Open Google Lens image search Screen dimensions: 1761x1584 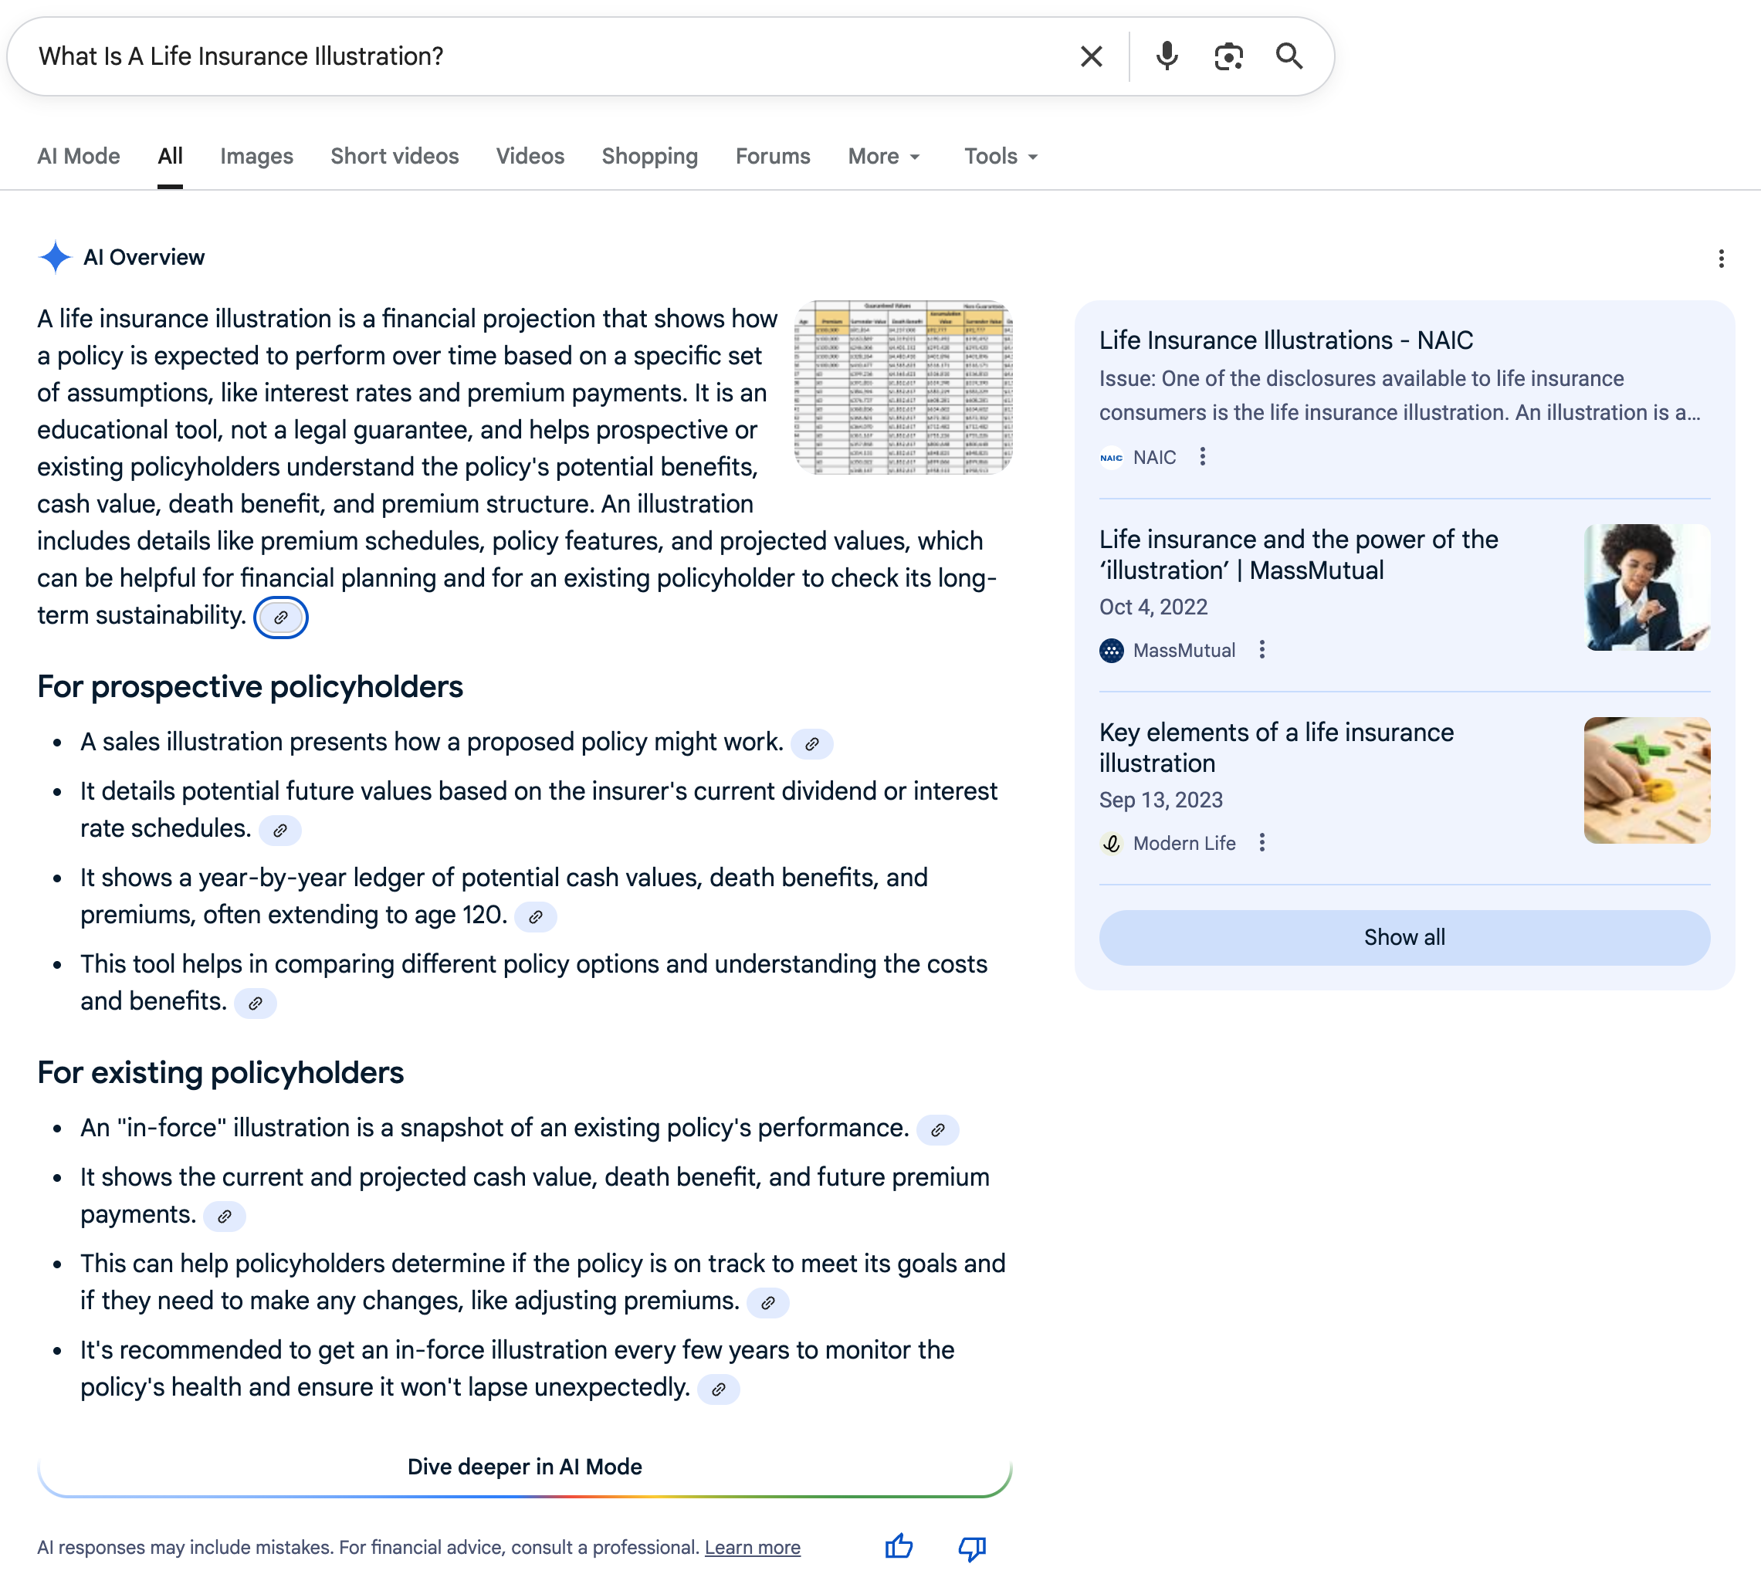(1228, 56)
